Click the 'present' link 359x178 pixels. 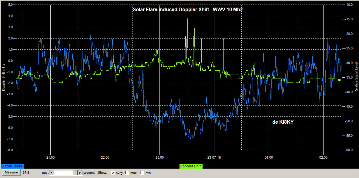click(x=89, y=173)
